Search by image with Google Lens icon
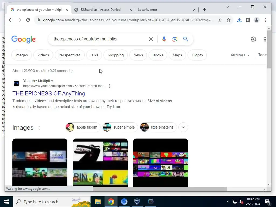The height and width of the screenshot is (207, 276). 175,39
